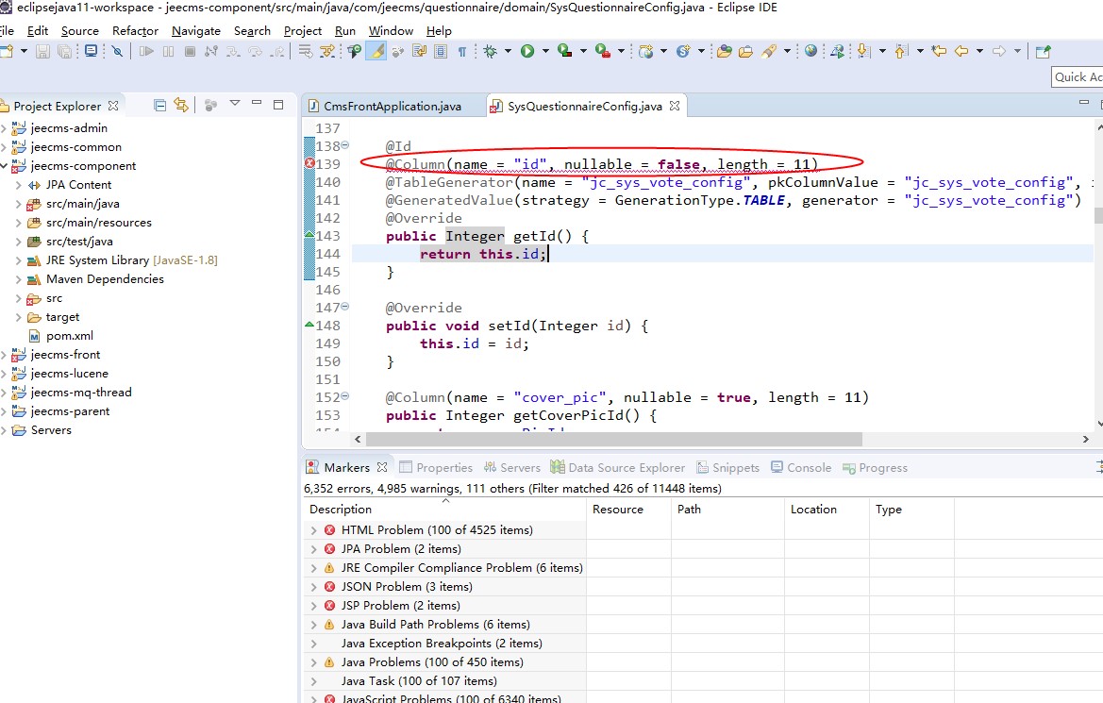The image size is (1103, 703).
Task: Click Collapse All in Project Explorer
Action: [x=159, y=106]
